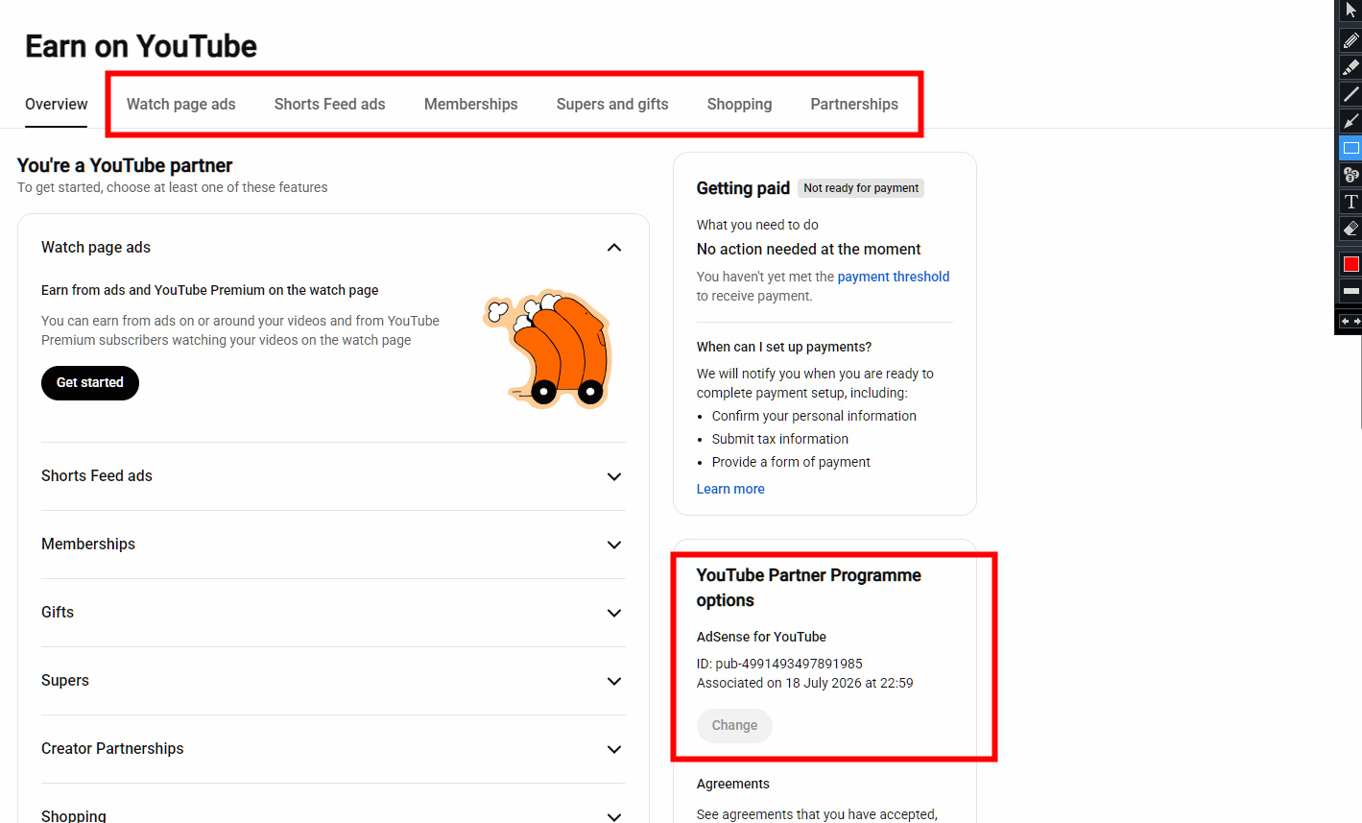Click 'Associated on 18 July 2026 at 22:59'
Viewport: 1362px width, 823px height.
(x=804, y=683)
